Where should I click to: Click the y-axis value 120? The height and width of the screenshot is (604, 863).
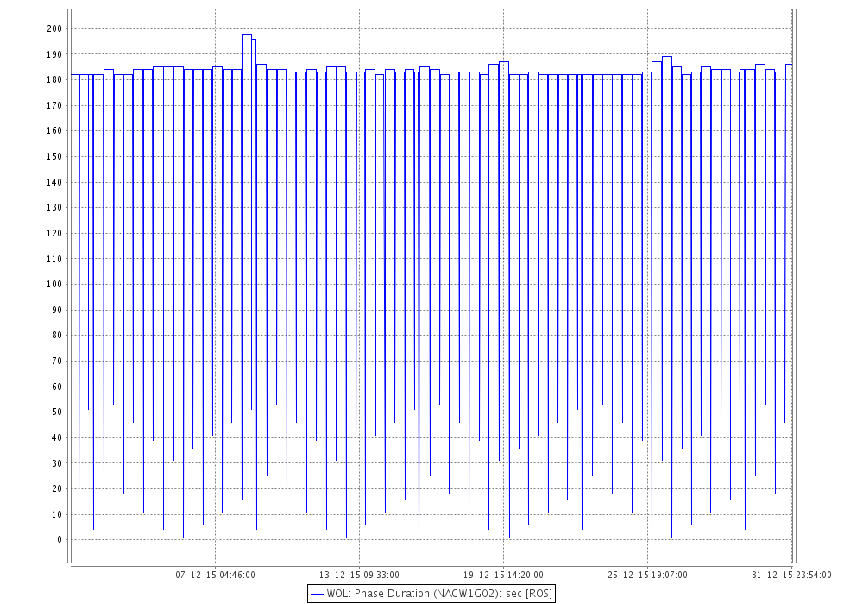pyautogui.click(x=54, y=233)
